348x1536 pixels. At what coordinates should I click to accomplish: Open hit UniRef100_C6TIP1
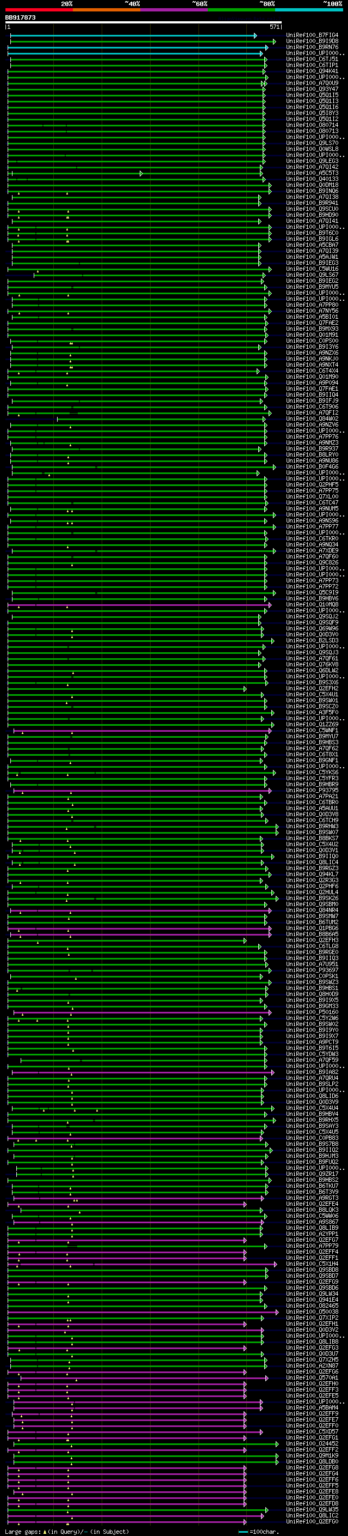click(x=312, y=65)
